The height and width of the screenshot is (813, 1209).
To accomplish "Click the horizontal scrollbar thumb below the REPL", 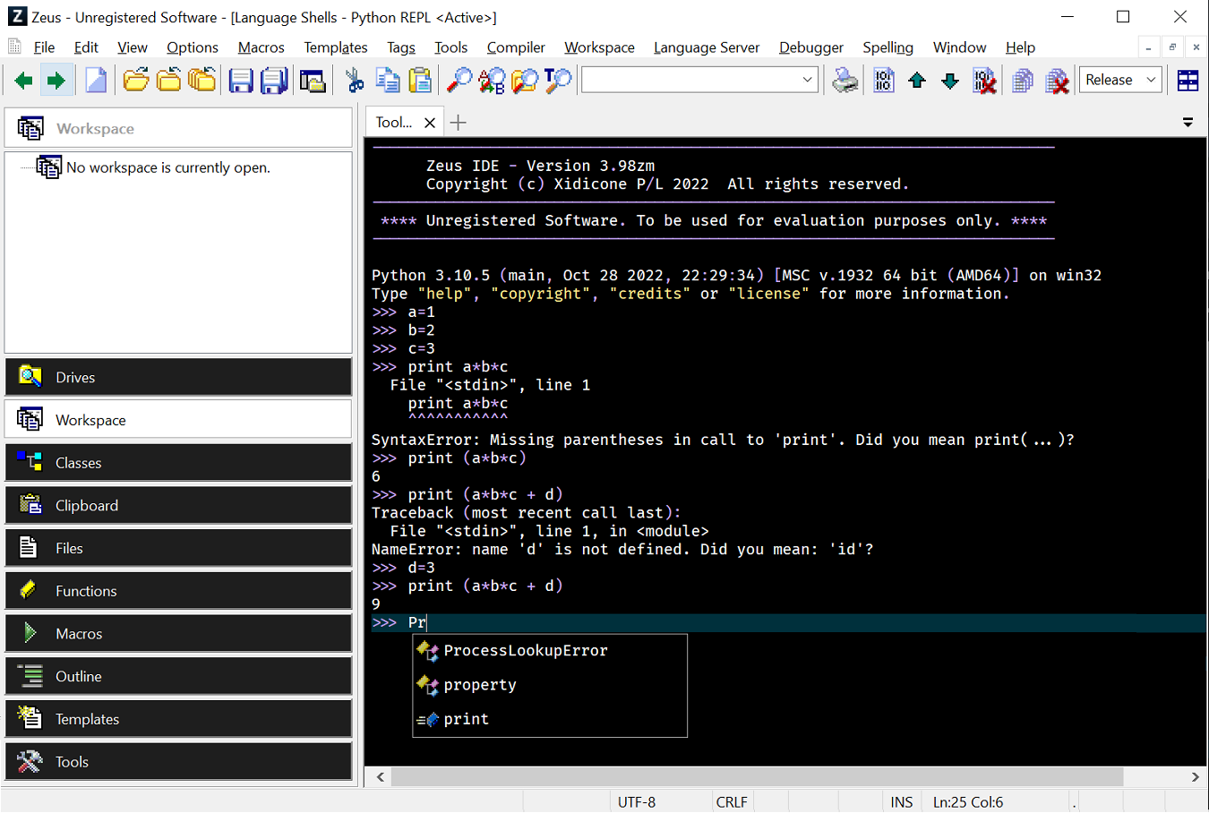I will [757, 776].
